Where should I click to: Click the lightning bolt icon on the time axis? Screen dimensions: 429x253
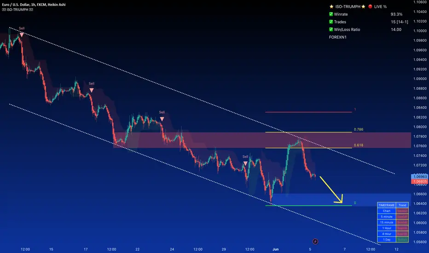(x=315, y=241)
